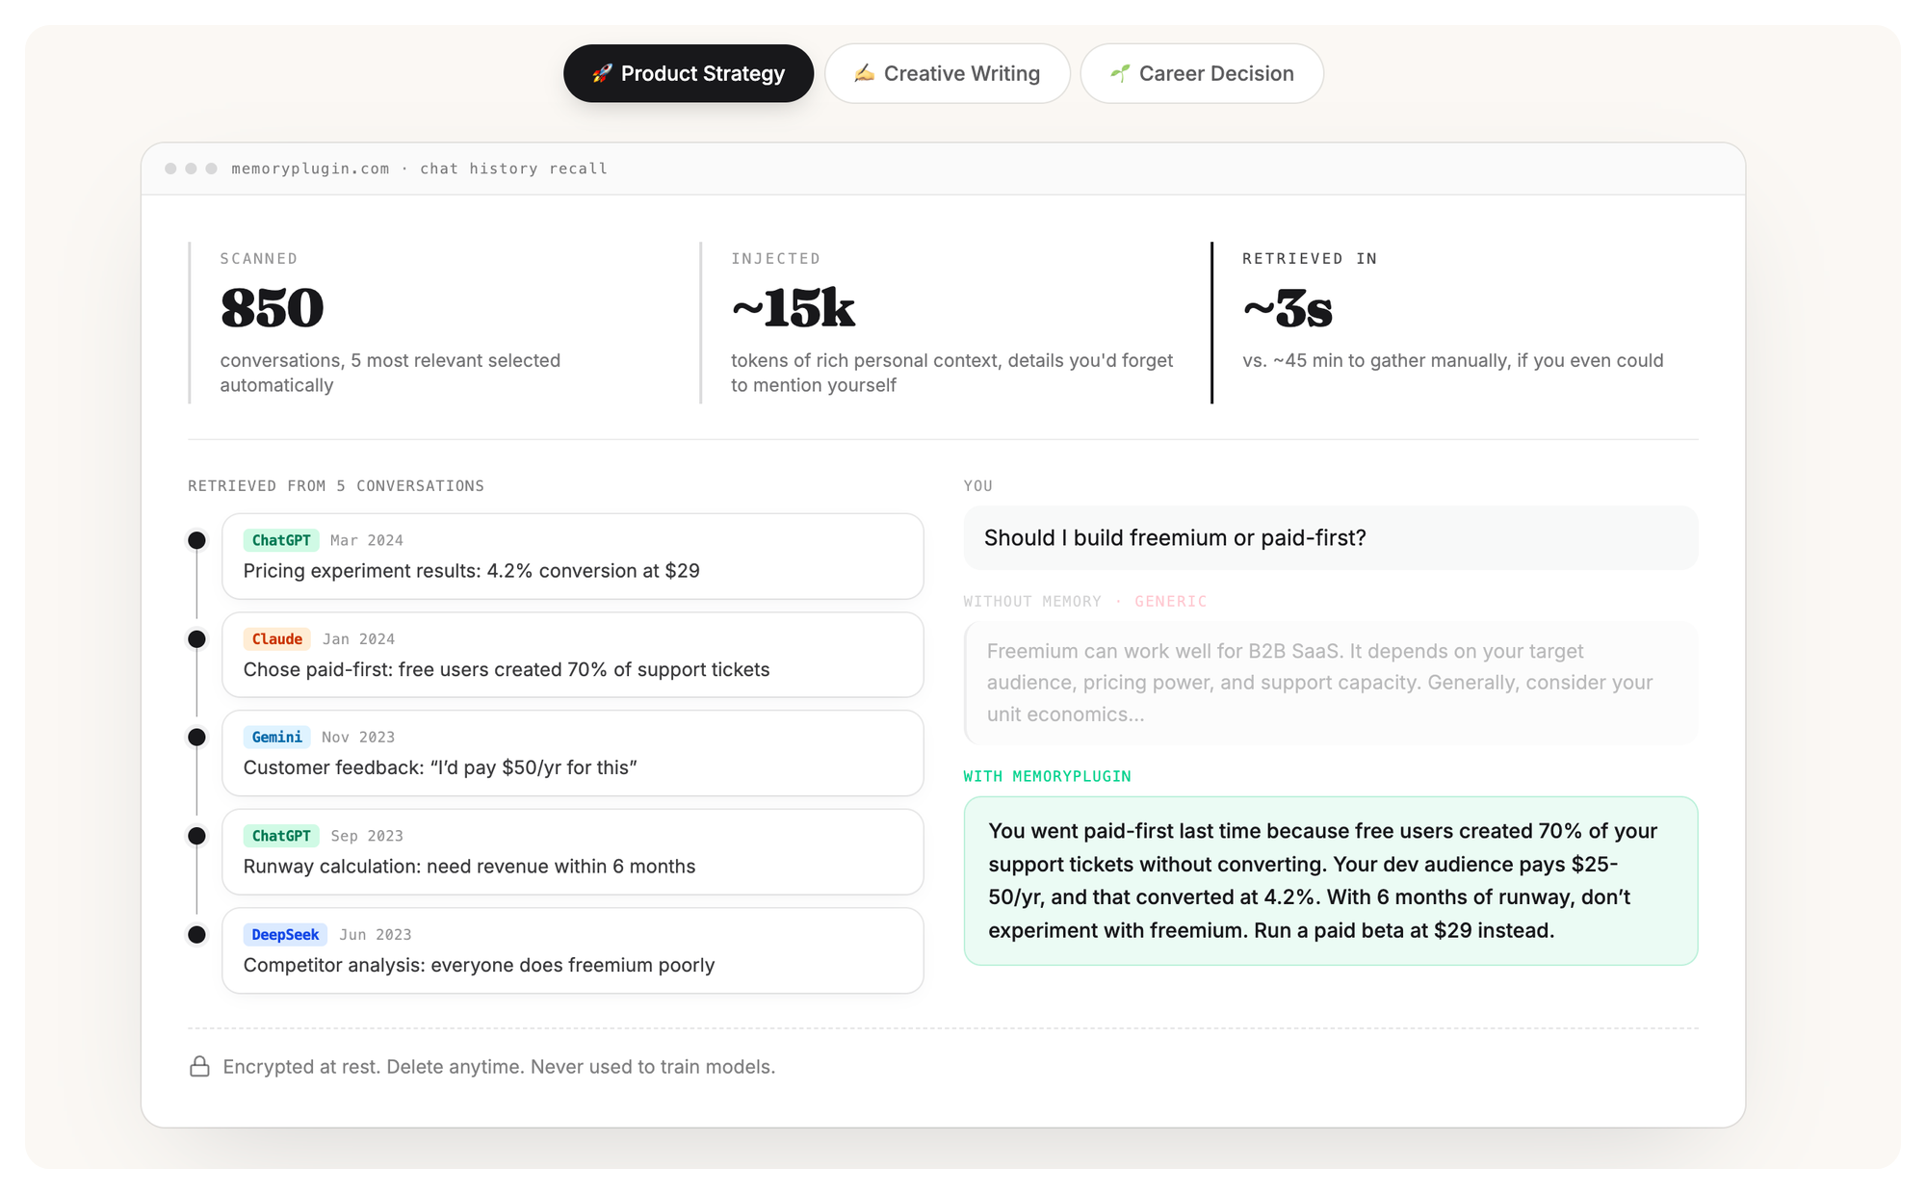Click the timeline dot next to the Gemini entry
Viewport: 1926px width, 1194px height.
[196, 737]
